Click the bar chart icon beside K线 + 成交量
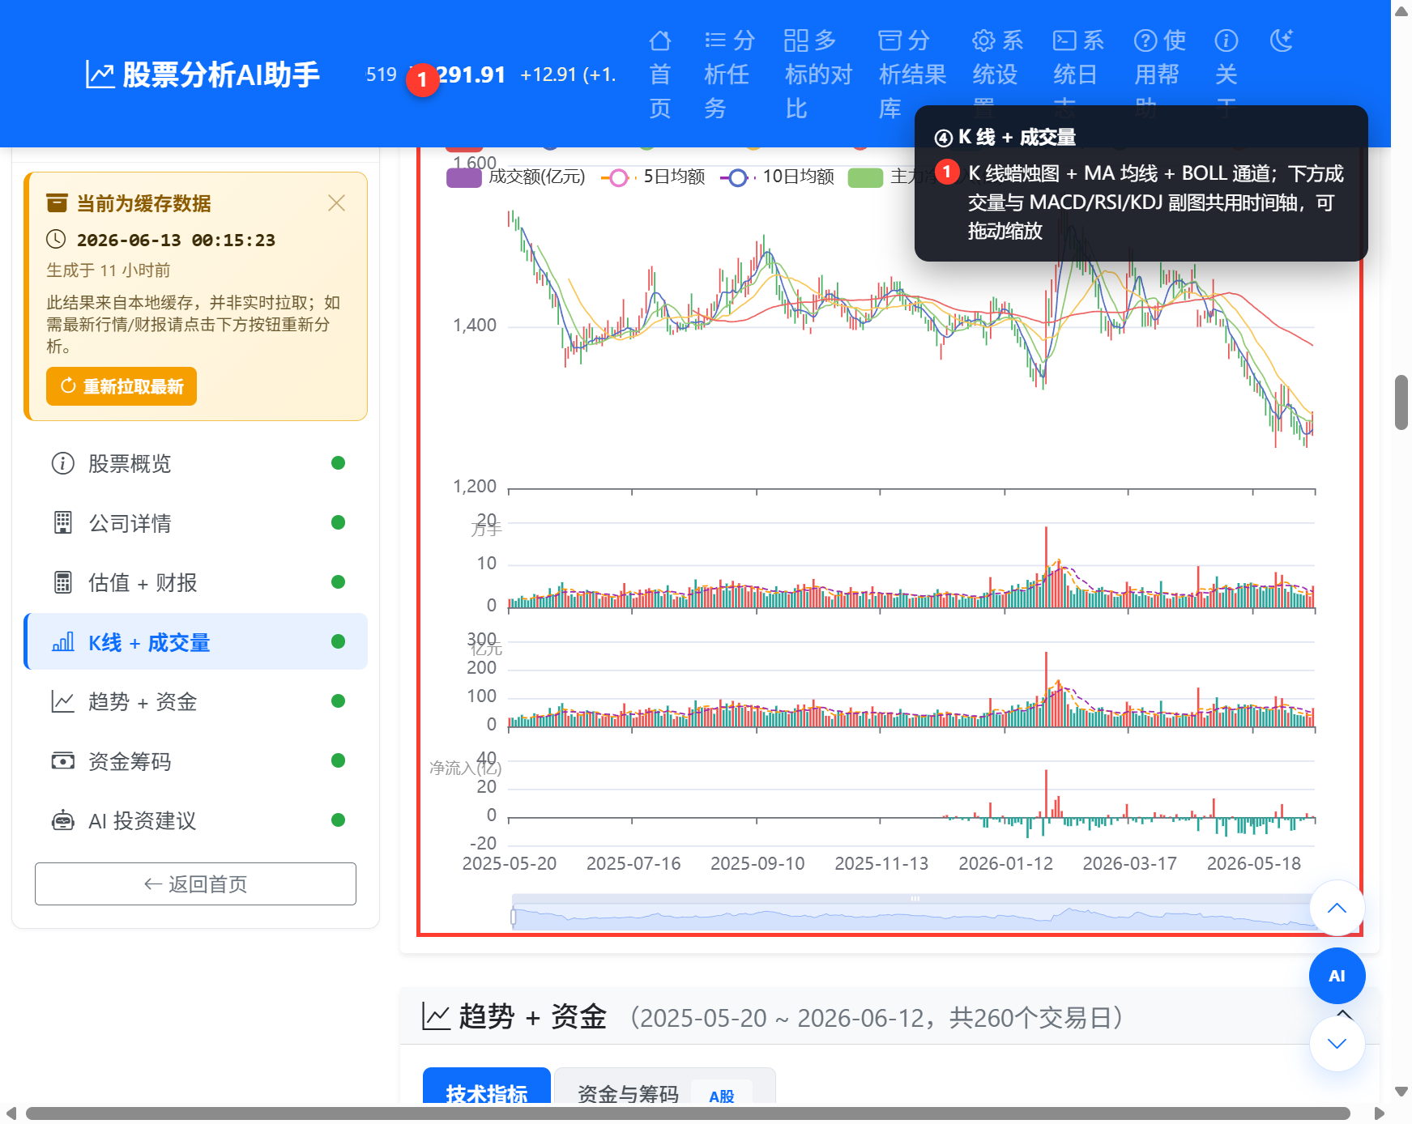The image size is (1412, 1124). (x=62, y=642)
